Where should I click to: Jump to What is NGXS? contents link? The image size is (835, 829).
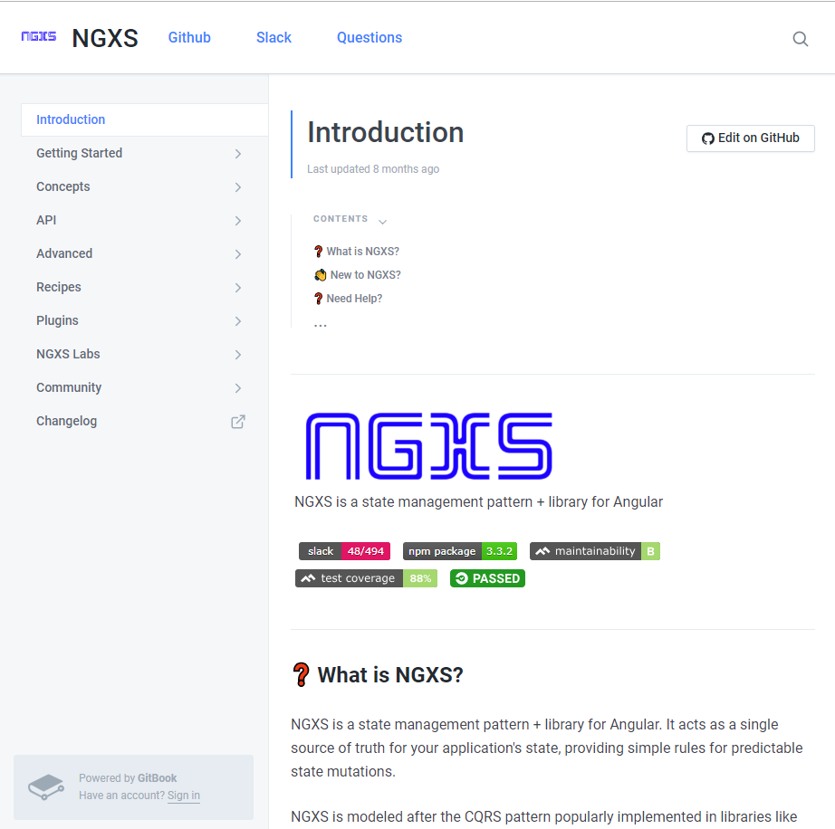pyautogui.click(x=356, y=252)
